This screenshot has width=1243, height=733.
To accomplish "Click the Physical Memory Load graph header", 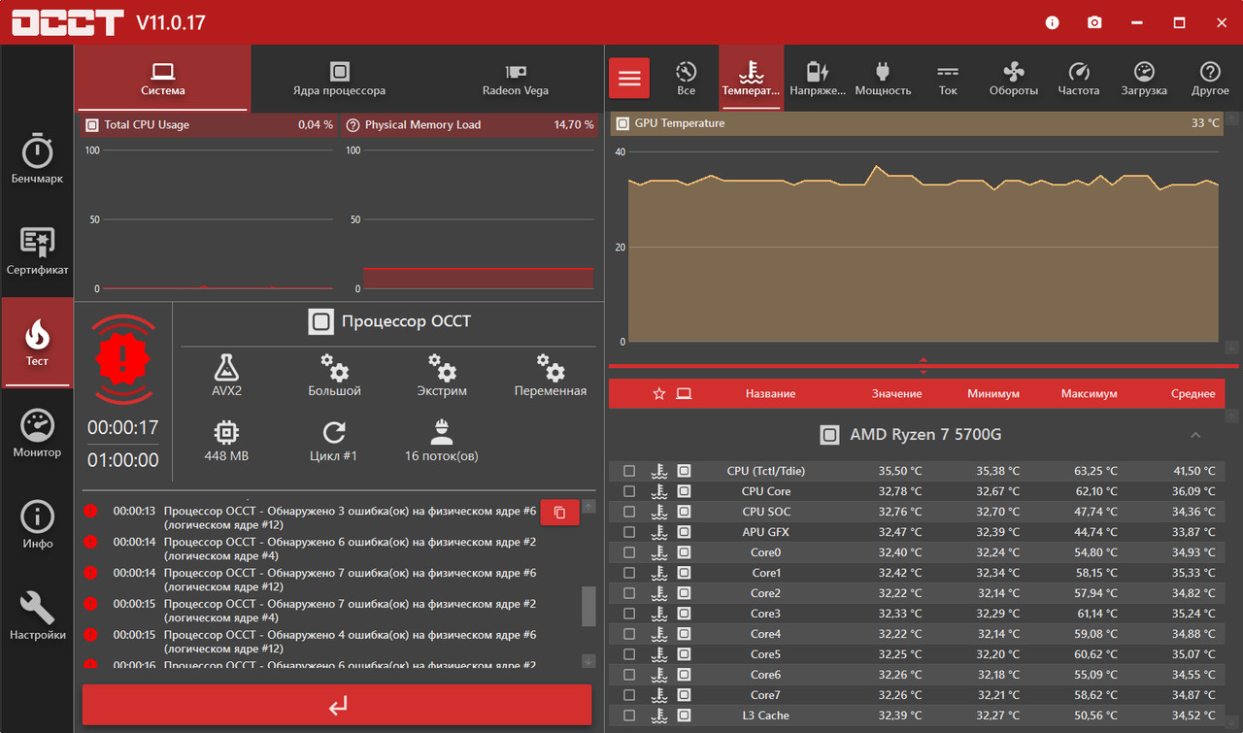I will 470,124.
